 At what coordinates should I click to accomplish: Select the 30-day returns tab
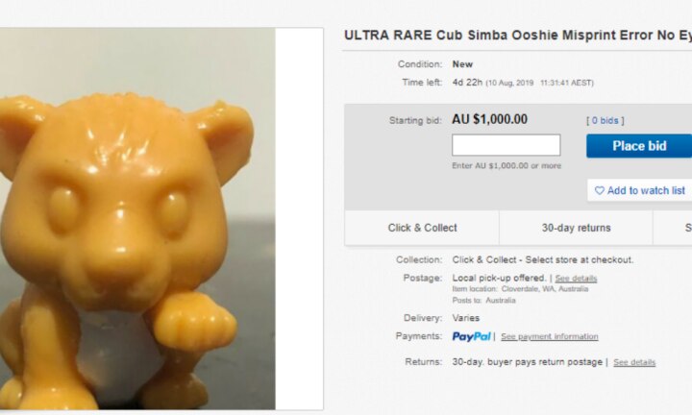point(576,228)
